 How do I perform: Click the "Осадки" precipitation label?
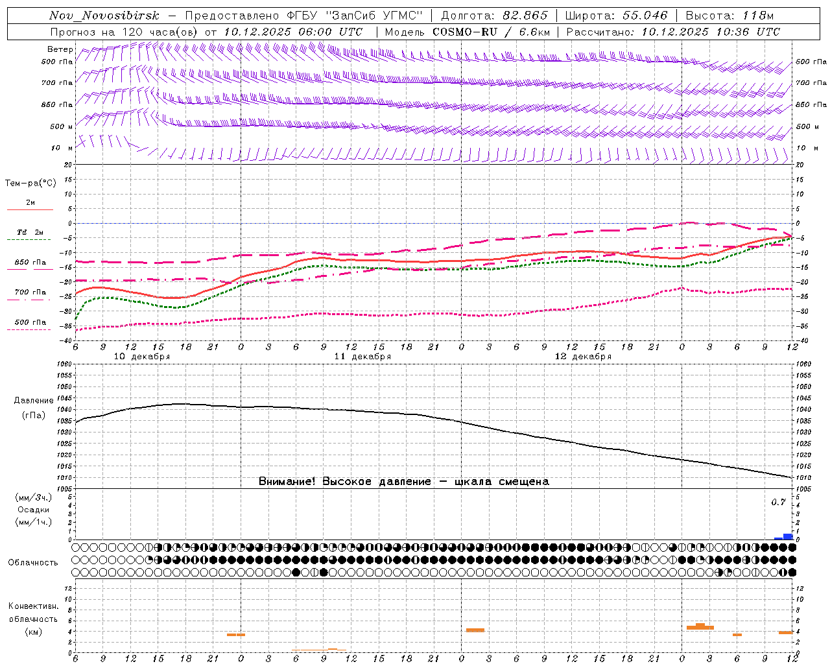(33, 510)
